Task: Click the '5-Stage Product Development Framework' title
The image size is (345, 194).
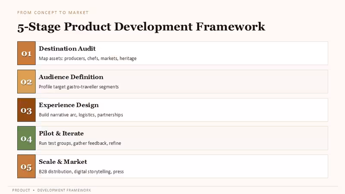Action: click(x=141, y=27)
